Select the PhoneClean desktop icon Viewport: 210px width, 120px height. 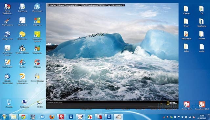pos(37,8)
